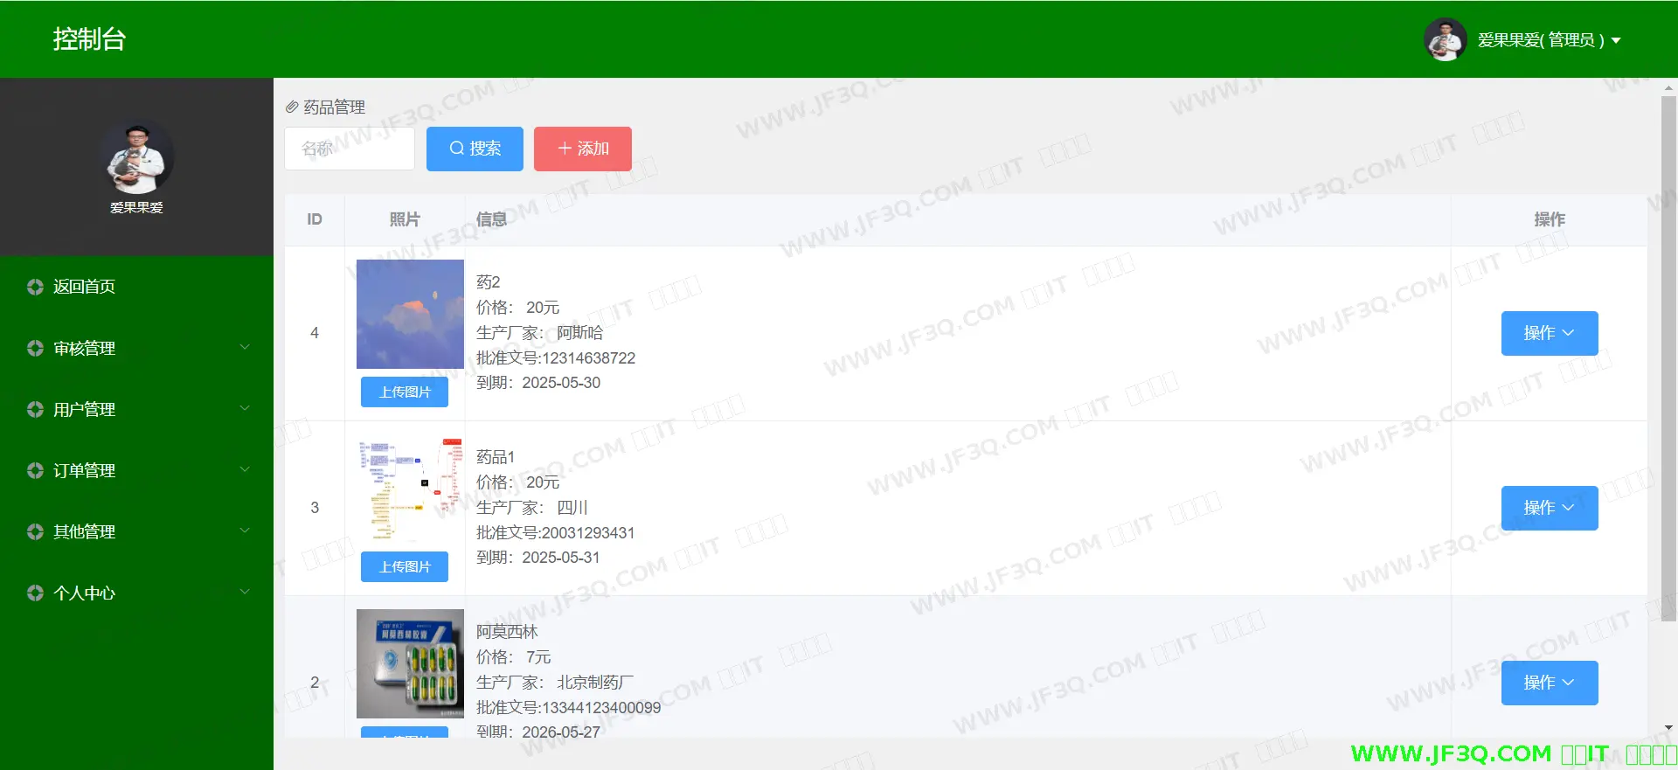Viewport: 1678px width, 770px height.
Task: Open the 爱果果爱 管理员 user menu
Action: [1548, 40]
